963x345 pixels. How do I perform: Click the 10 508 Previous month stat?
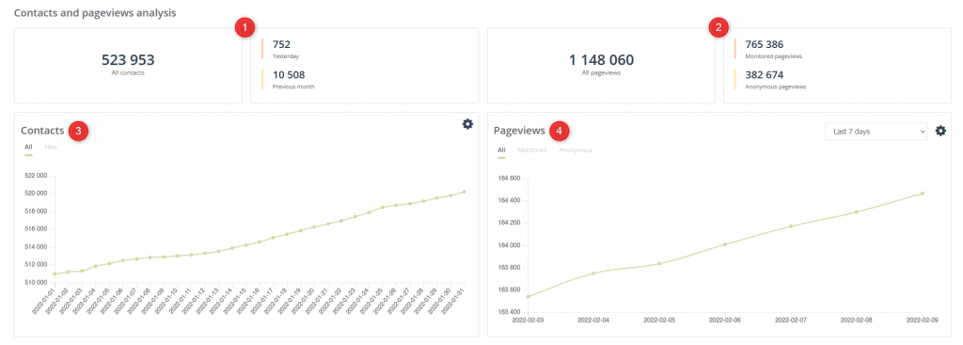pos(293,79)
